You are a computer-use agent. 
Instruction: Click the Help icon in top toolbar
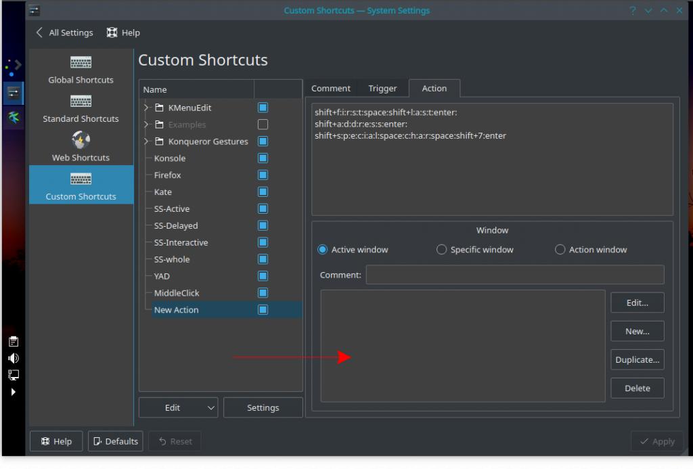click(x=112, y=32)
